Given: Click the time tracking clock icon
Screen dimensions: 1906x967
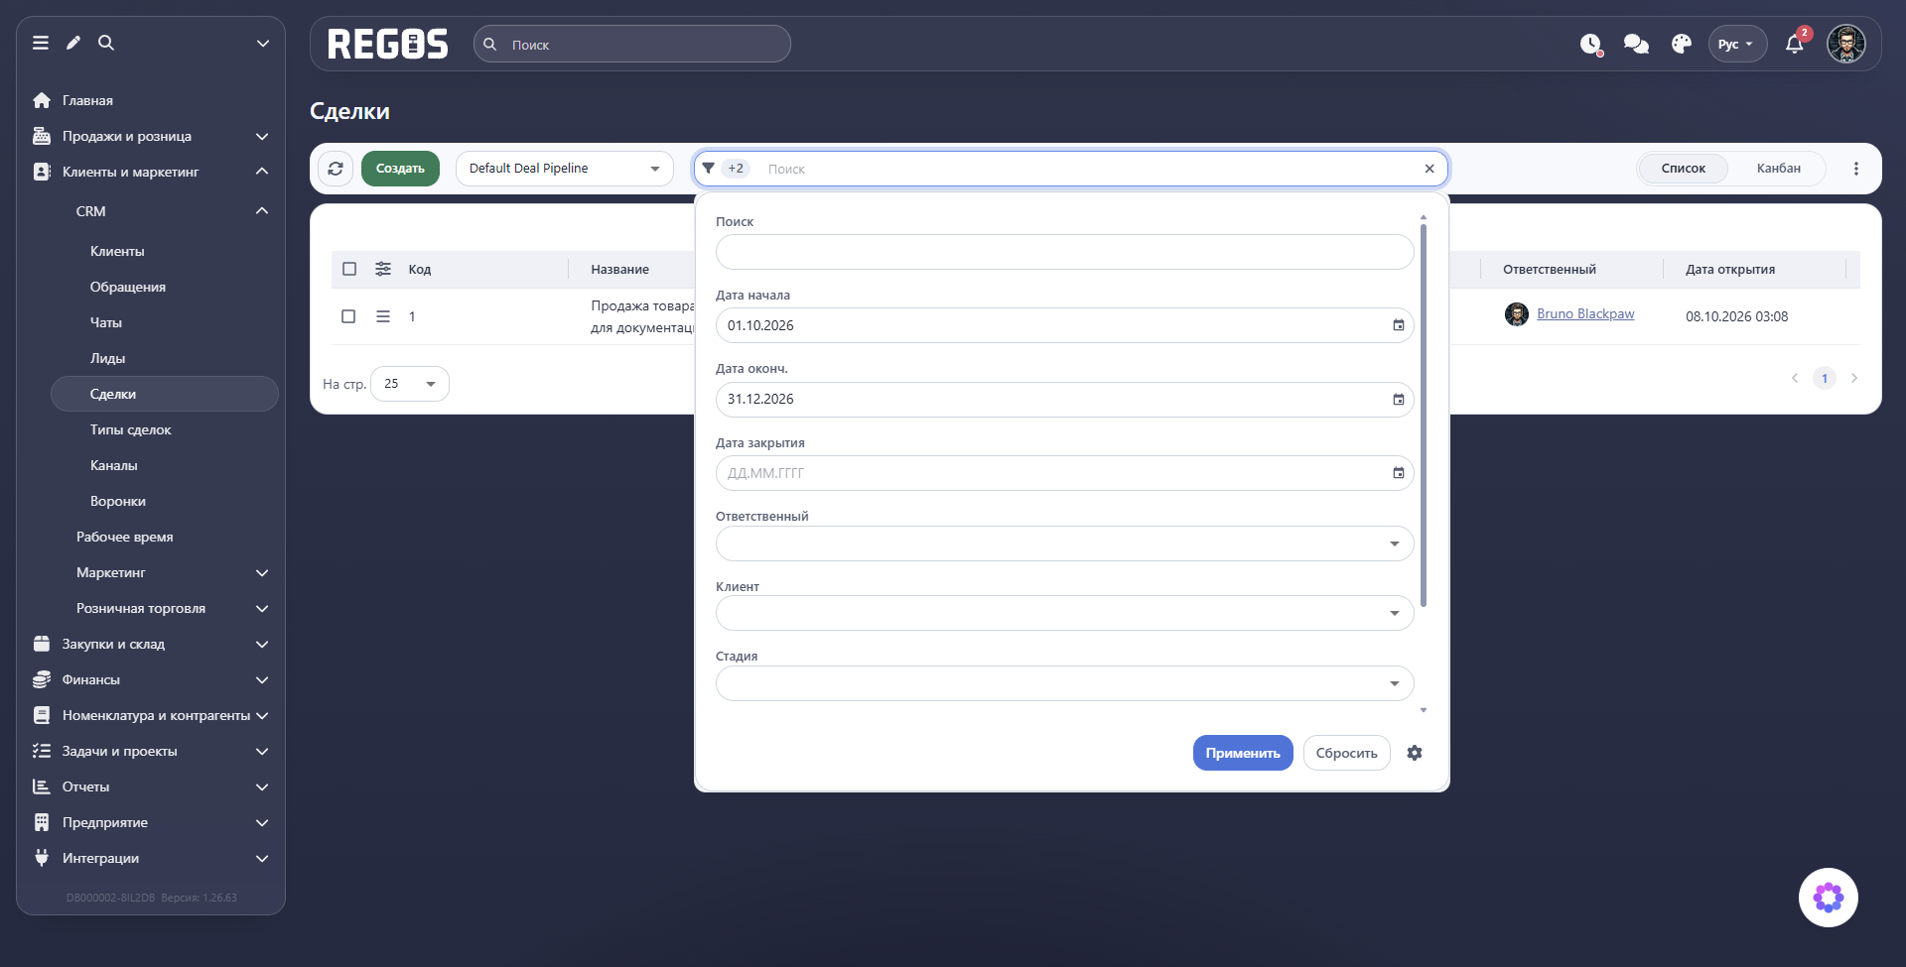Looking at the screenshot, I should pyautogui.click(x=1590, y=44).
